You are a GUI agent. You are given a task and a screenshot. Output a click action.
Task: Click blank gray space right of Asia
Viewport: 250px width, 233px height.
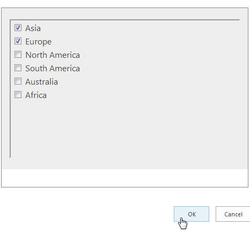coord(139,28)
